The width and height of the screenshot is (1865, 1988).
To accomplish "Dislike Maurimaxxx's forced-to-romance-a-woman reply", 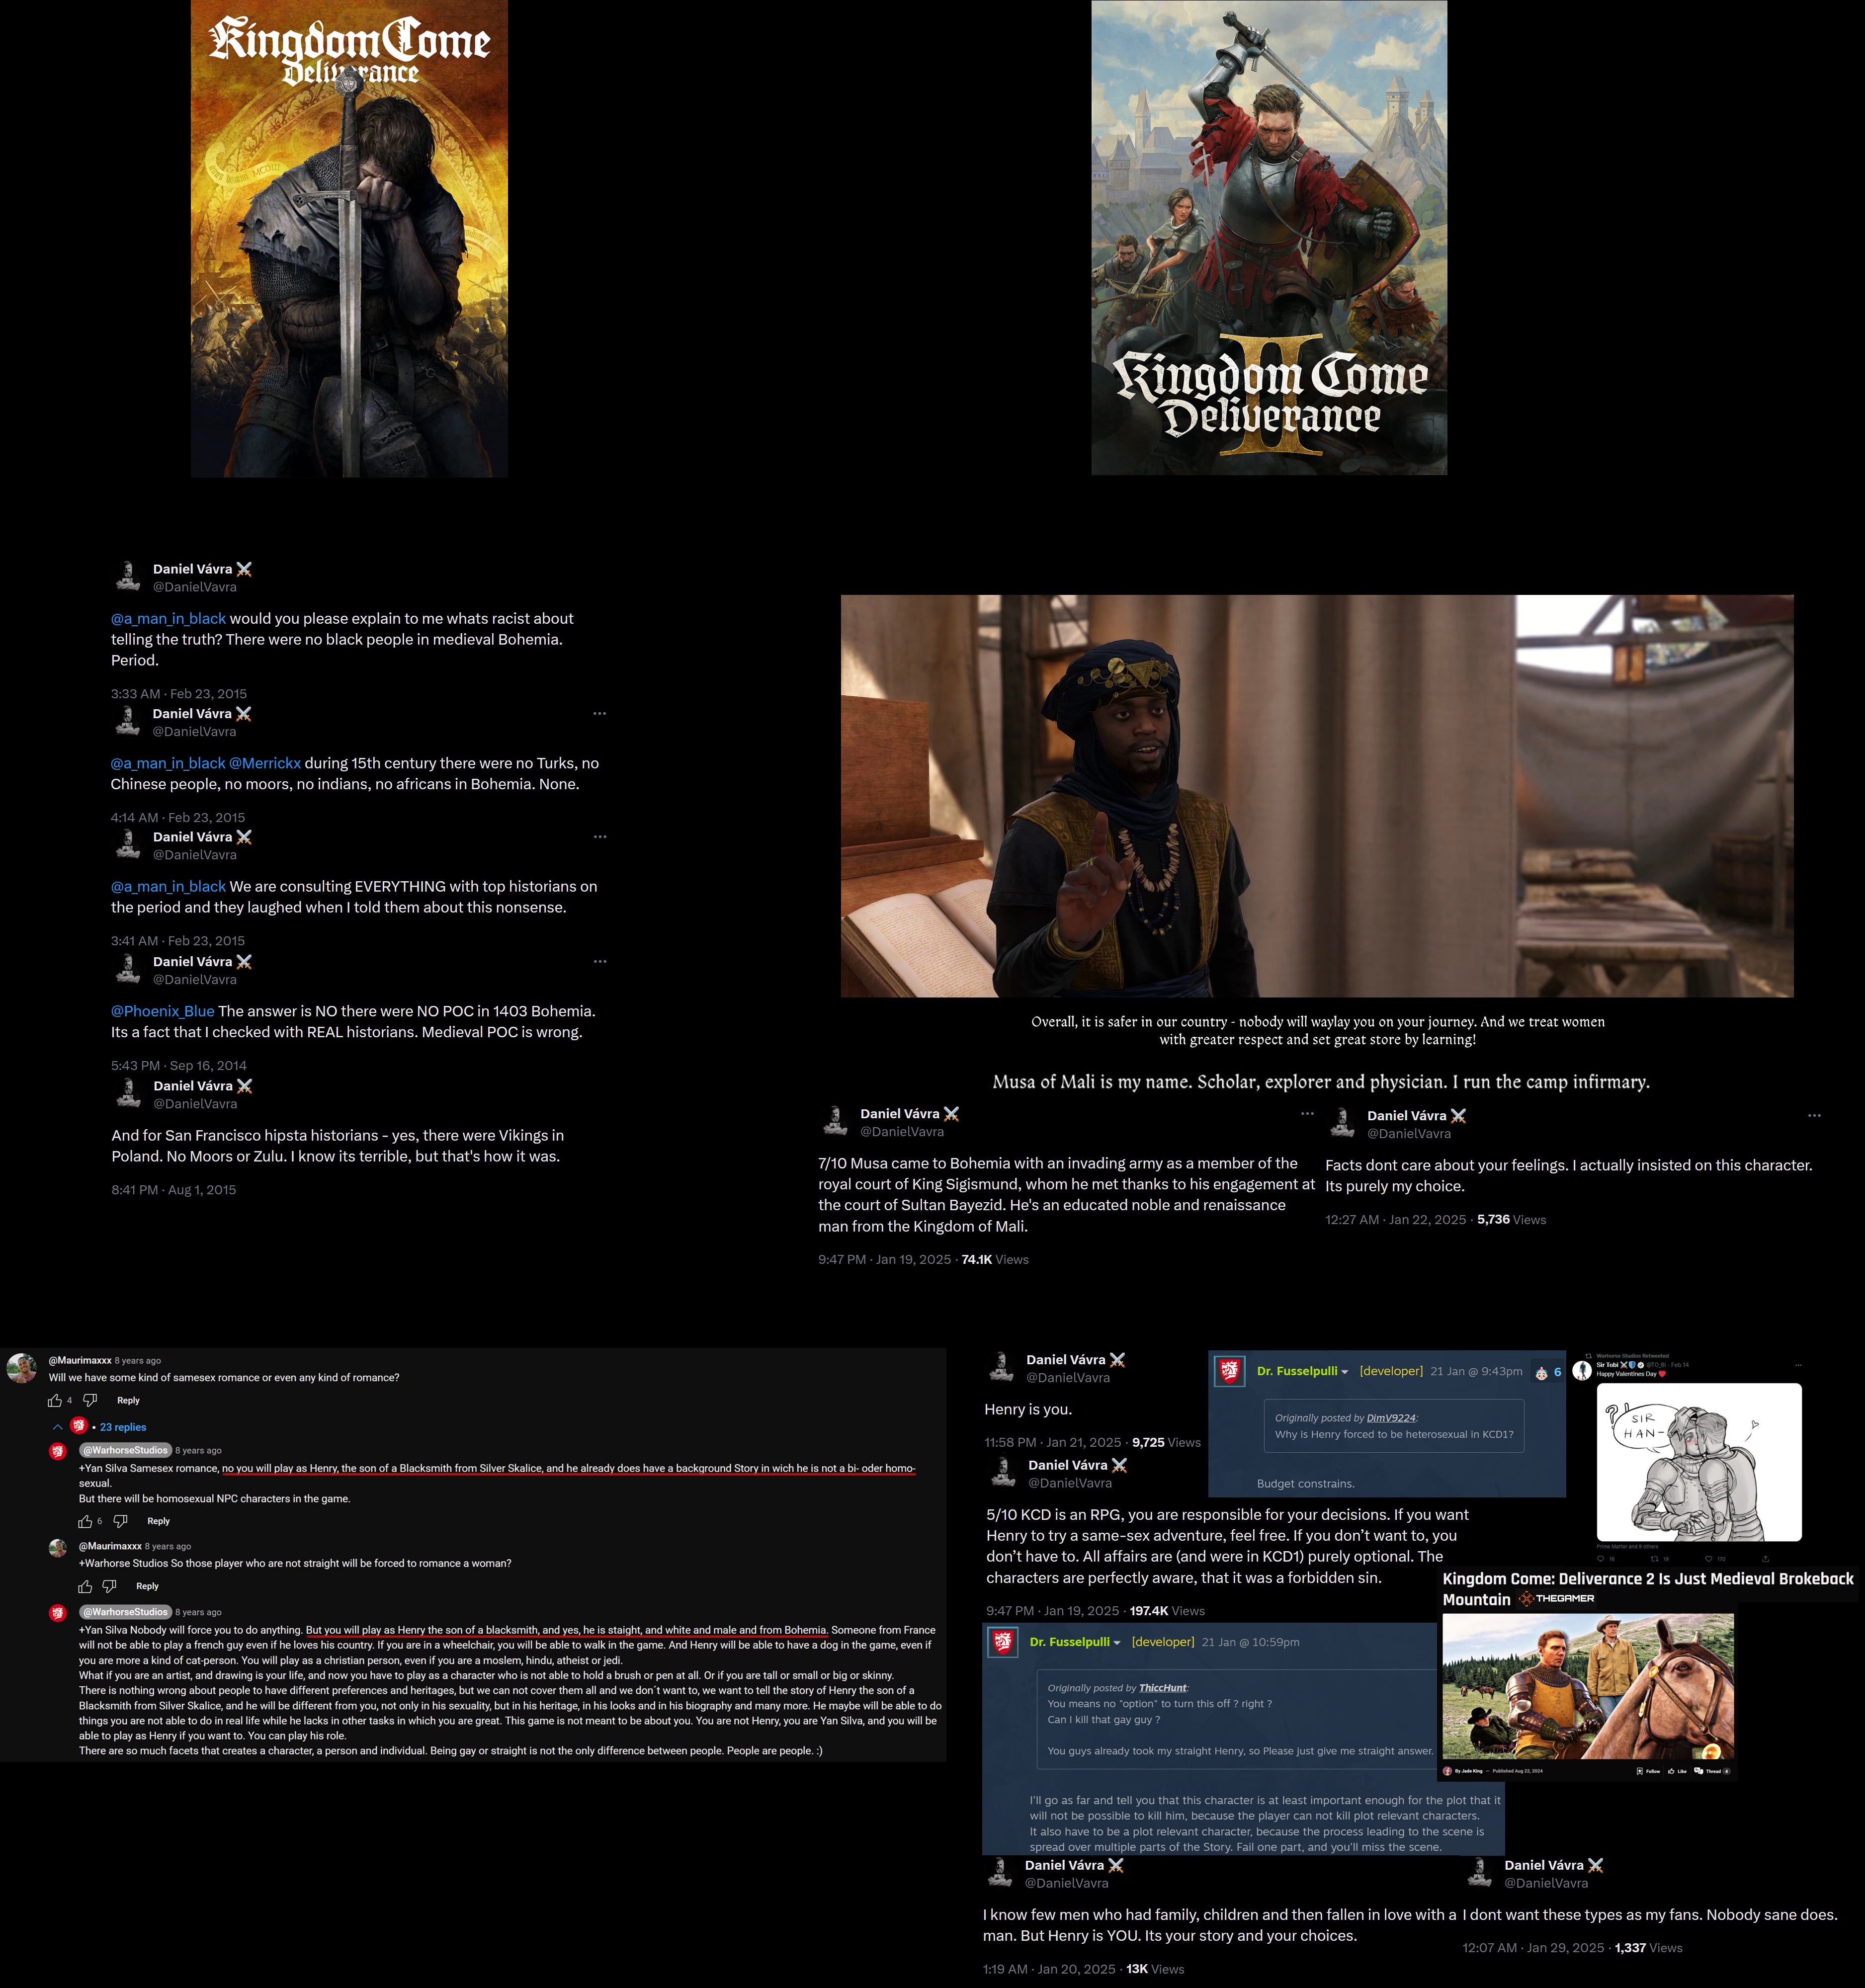I will pyautogui.click(x=110, y=1586).
